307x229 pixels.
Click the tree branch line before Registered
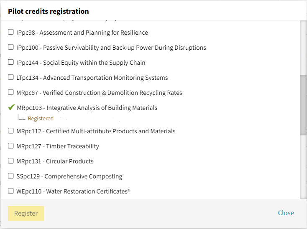point(21,117)
